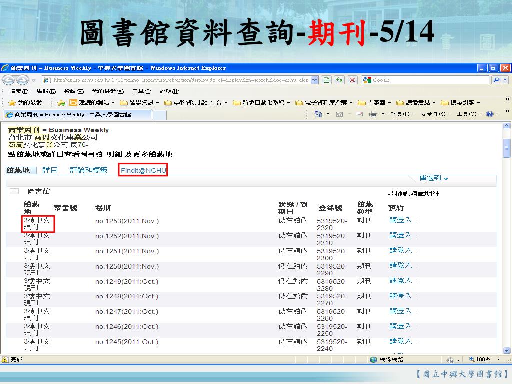The image size is (512, 384).
Task: Click 請登入 for no.1245(2011:Oct.)
Action: pyautogui.click(x=400, y=341)
